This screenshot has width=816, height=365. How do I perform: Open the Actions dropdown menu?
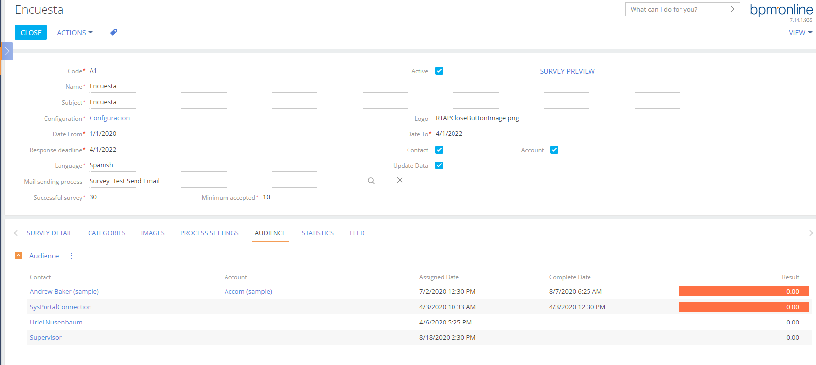[75, 33]
